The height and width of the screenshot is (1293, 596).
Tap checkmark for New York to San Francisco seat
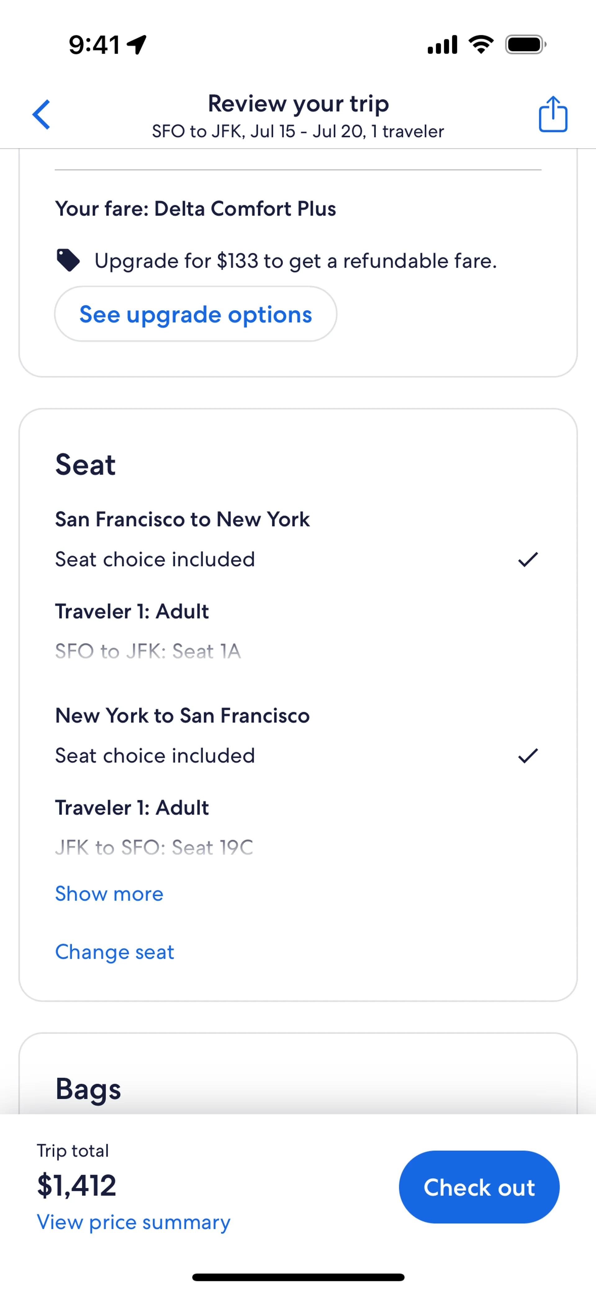coord(528,756)
